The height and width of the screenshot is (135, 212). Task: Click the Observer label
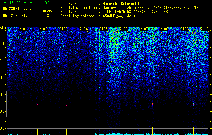(68, 4)
